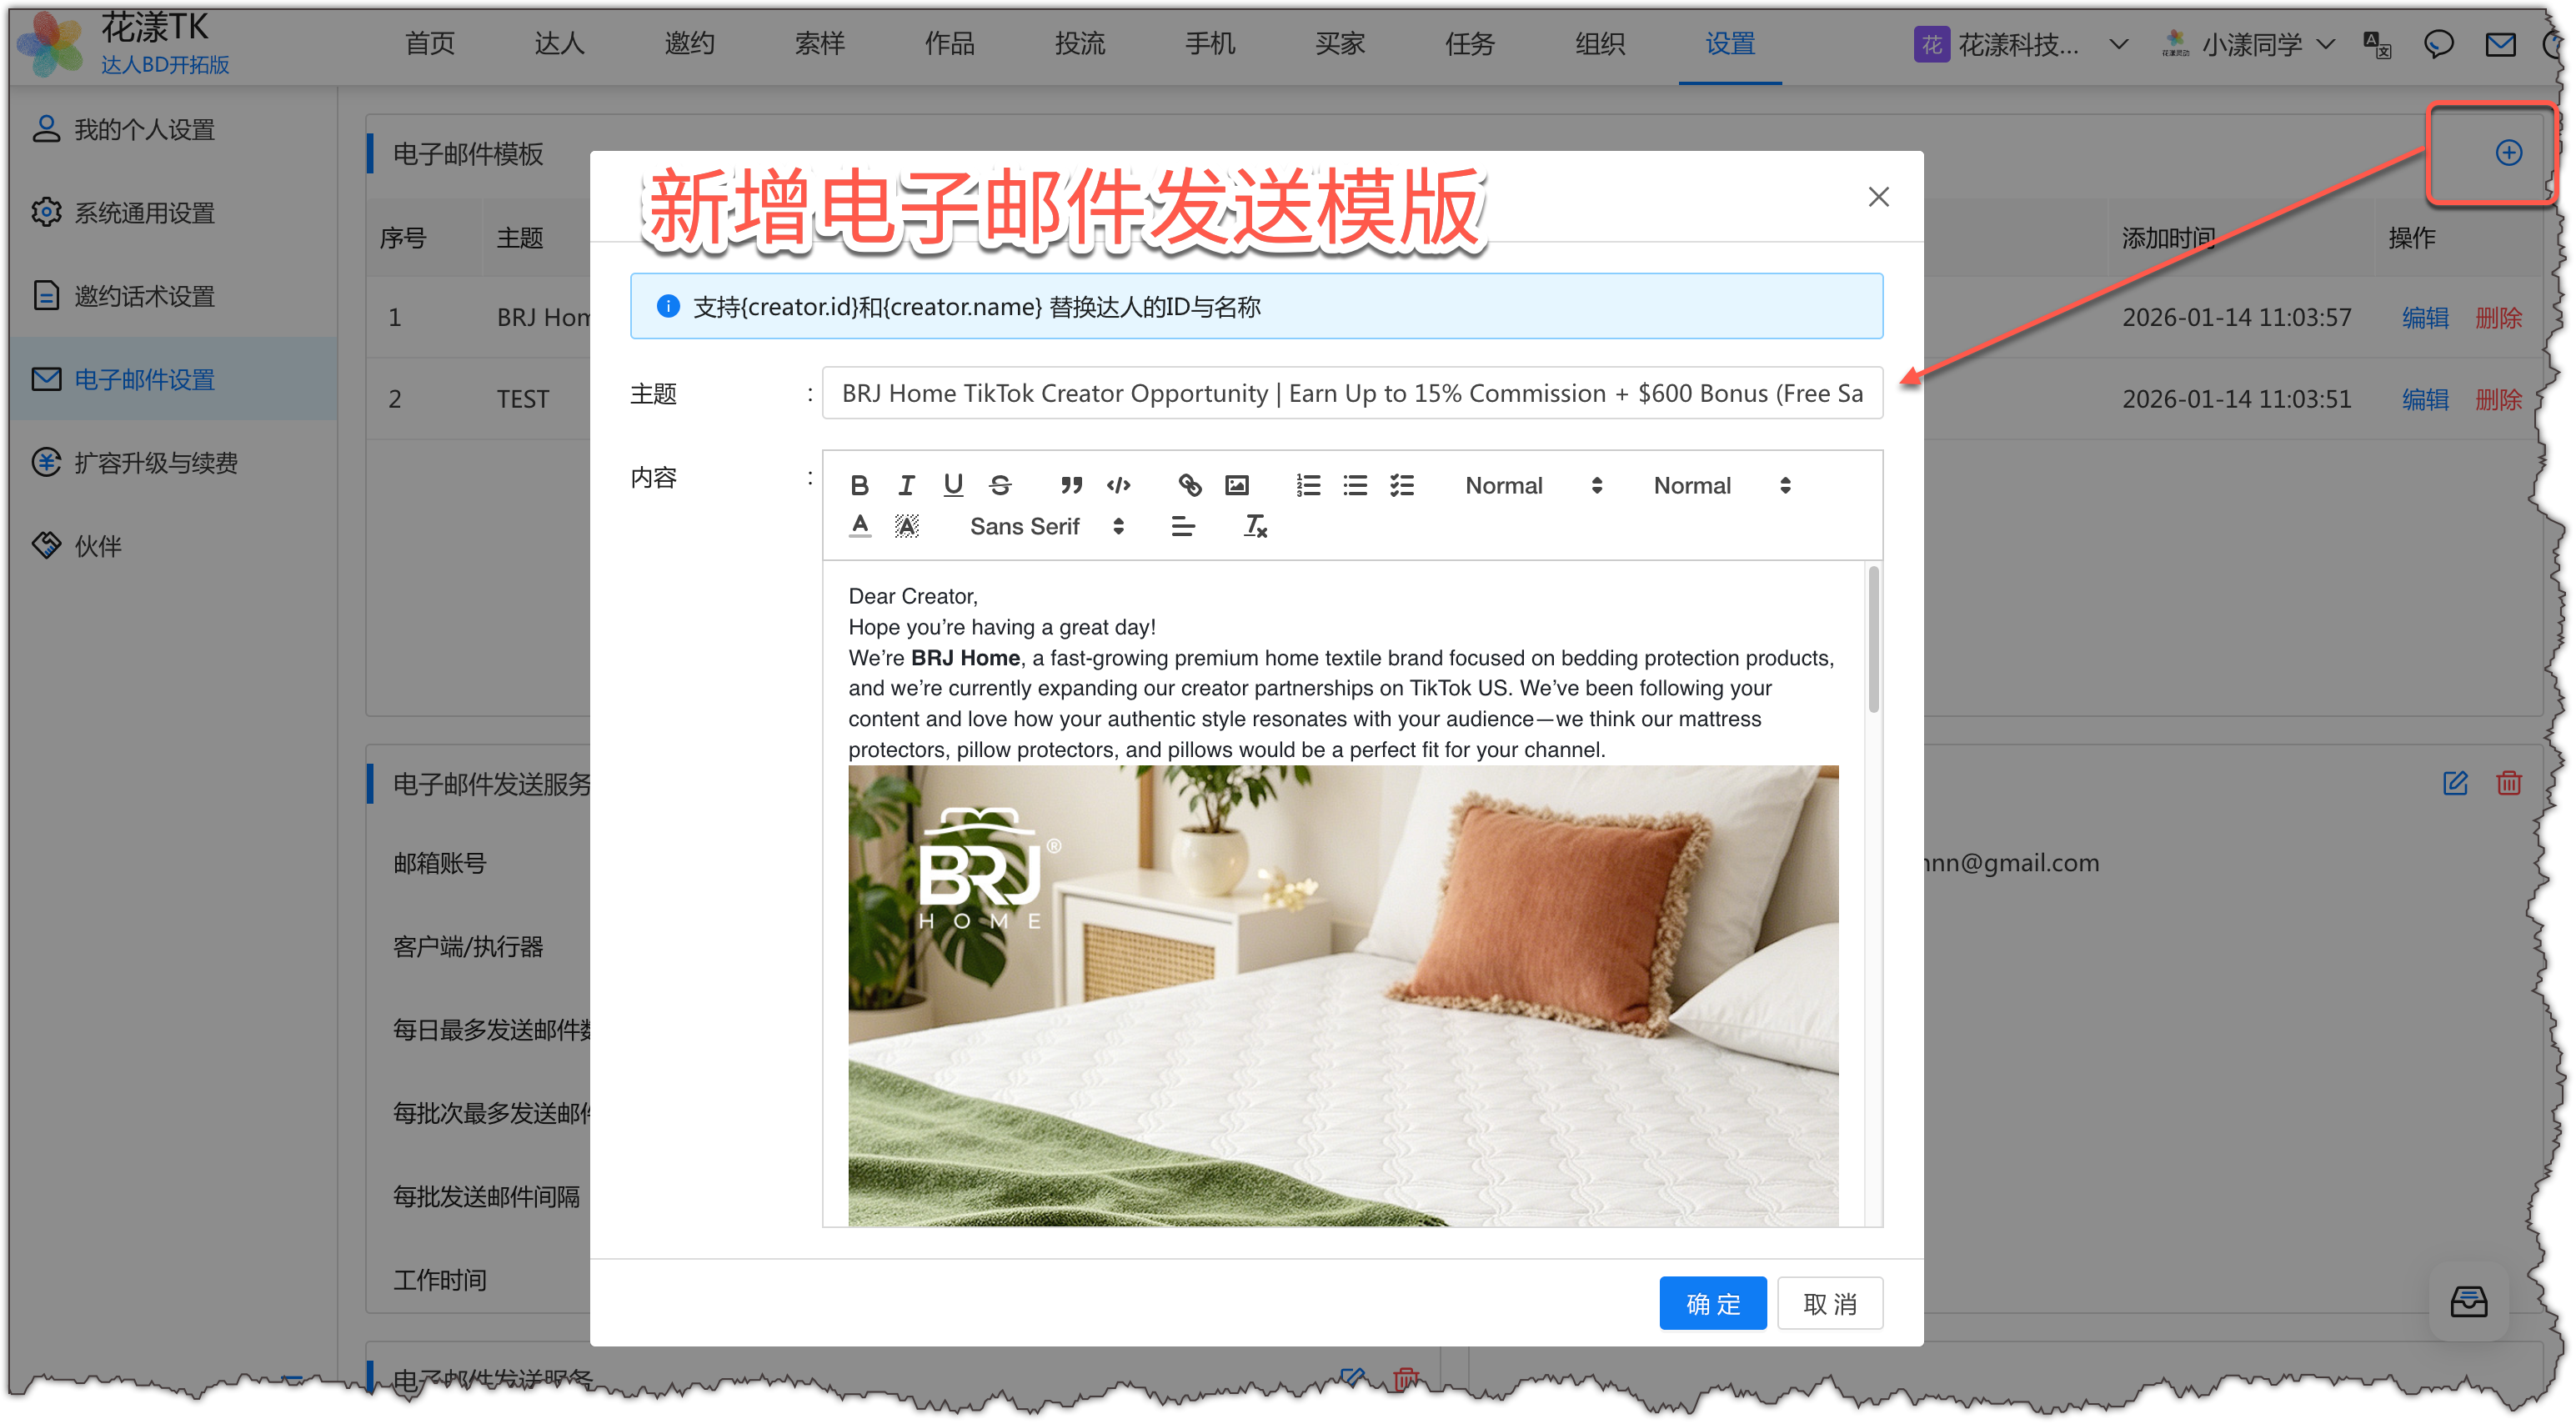Open 邀约 in the top navigation

(x=689, y=44)
